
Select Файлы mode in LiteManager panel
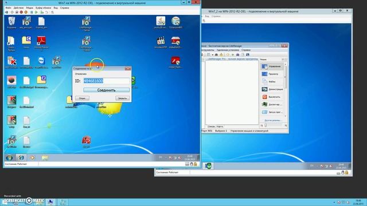click(272, 82)
